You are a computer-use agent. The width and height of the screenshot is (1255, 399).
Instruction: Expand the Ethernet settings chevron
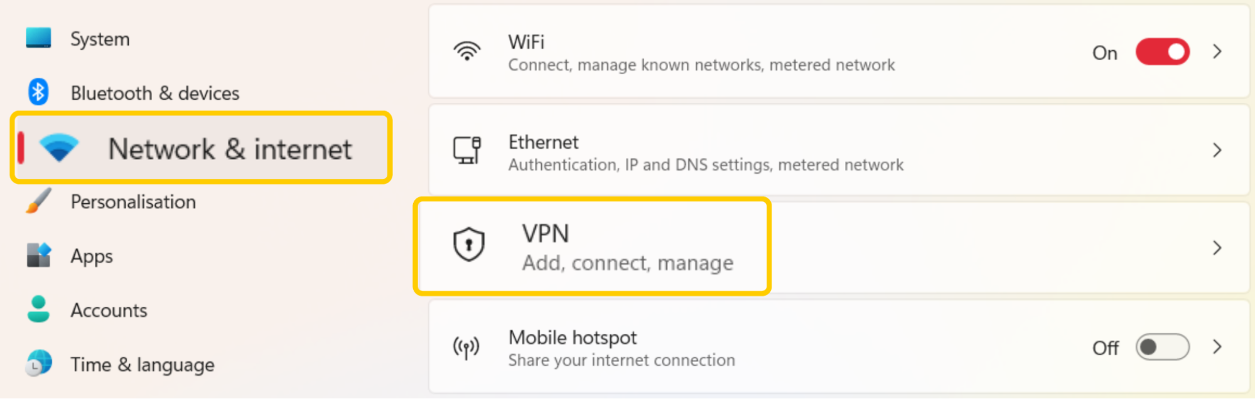point(1217,151)
